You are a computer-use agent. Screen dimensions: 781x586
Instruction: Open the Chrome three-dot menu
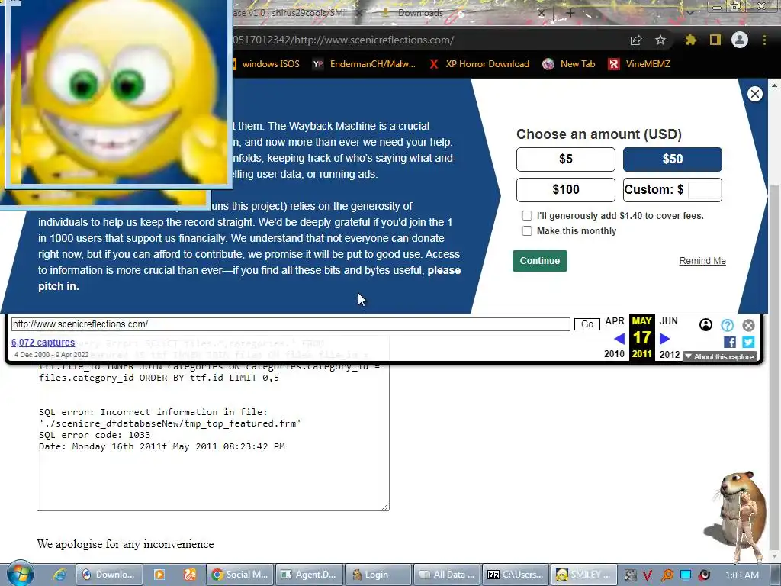pyautogui.click(x=764, y=40)
